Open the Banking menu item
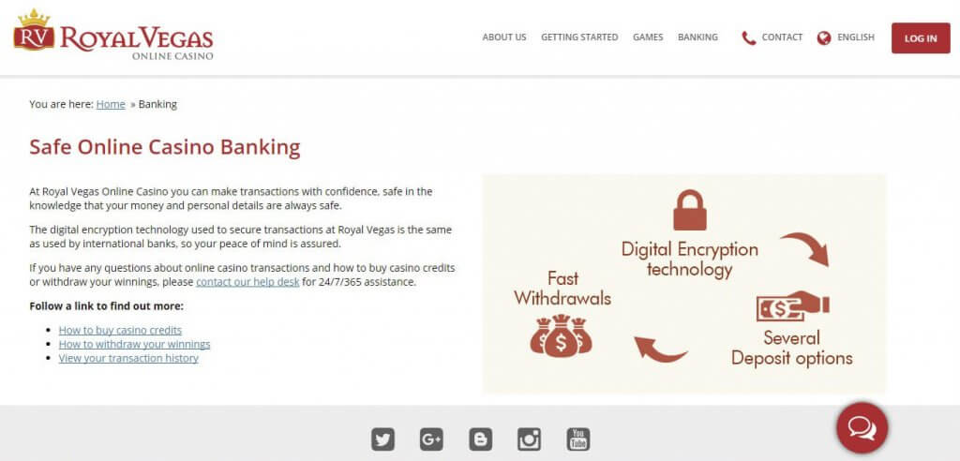Viewport: 960px width, 461px height. pyautogui.click(x=697, y=37)
